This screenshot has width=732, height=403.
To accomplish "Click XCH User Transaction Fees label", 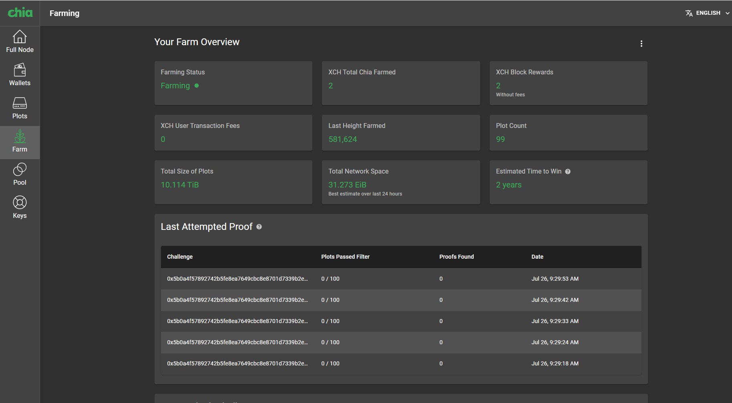I will coord(200,126).
